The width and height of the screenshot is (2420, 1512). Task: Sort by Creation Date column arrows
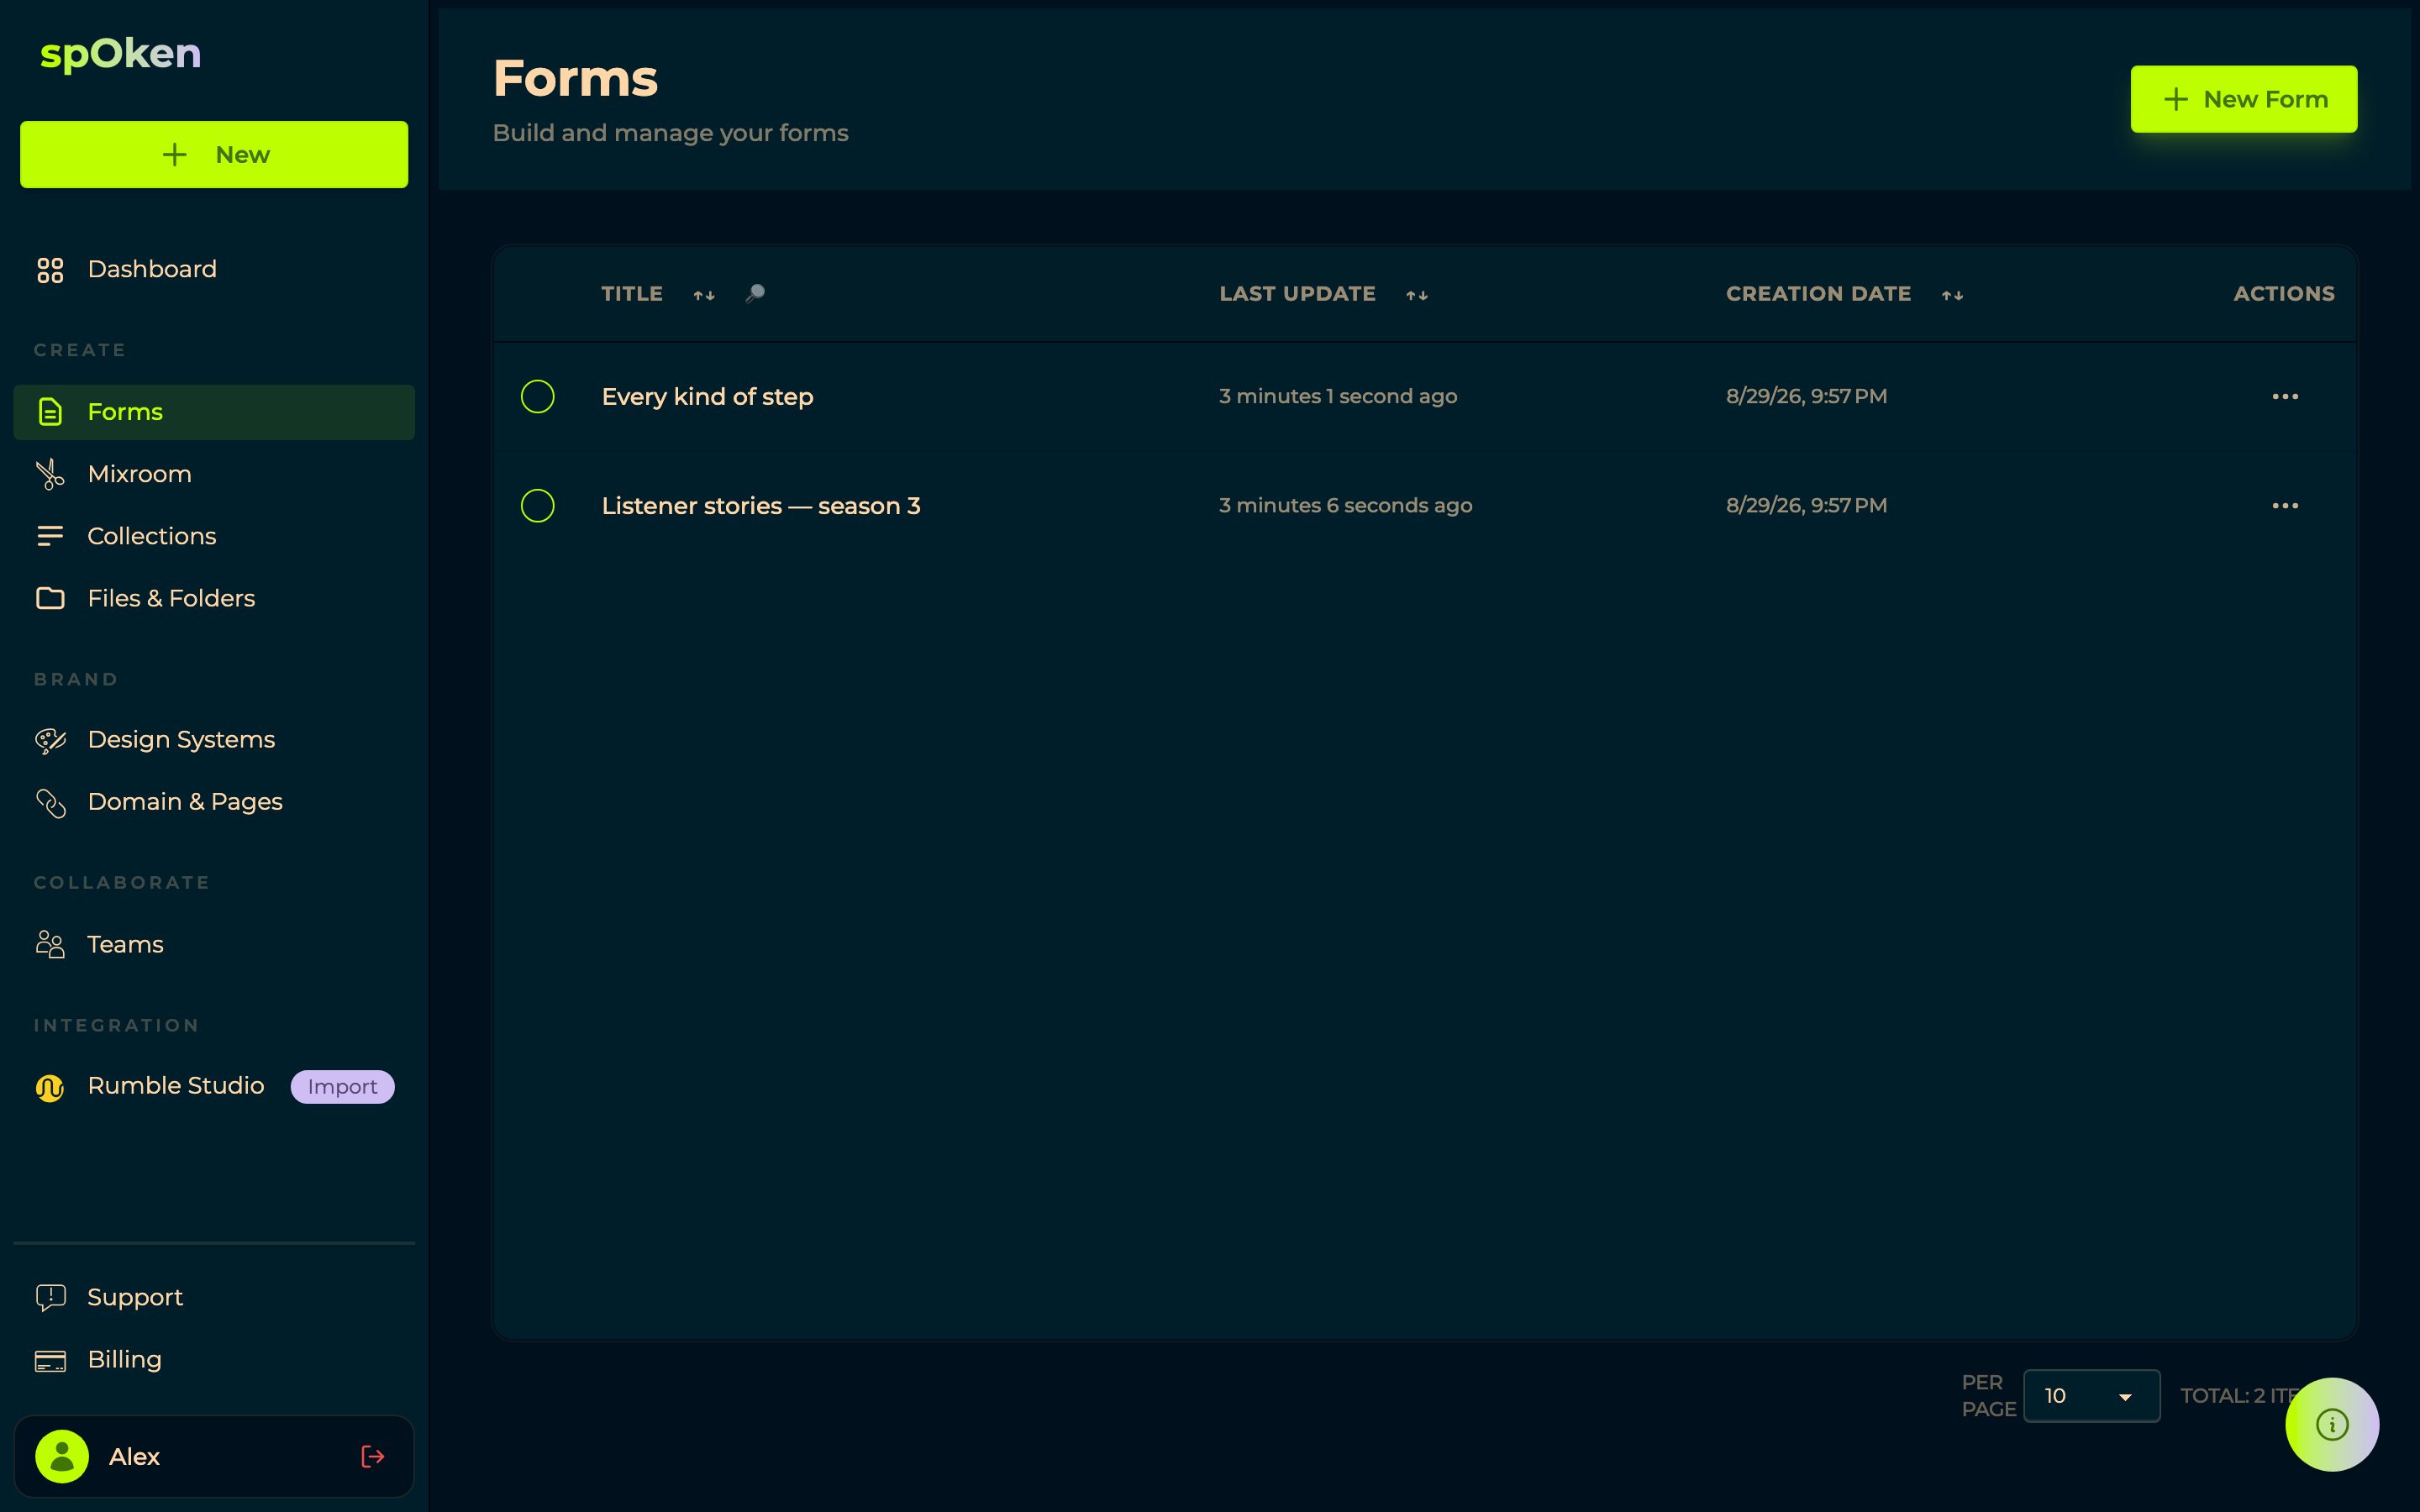pyautogui.click(x=1952, y=295)
